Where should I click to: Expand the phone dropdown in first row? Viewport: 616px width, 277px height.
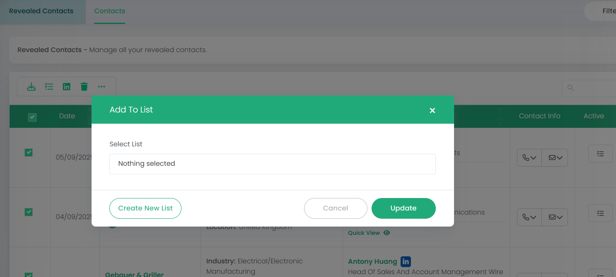[x=529, y=158]
